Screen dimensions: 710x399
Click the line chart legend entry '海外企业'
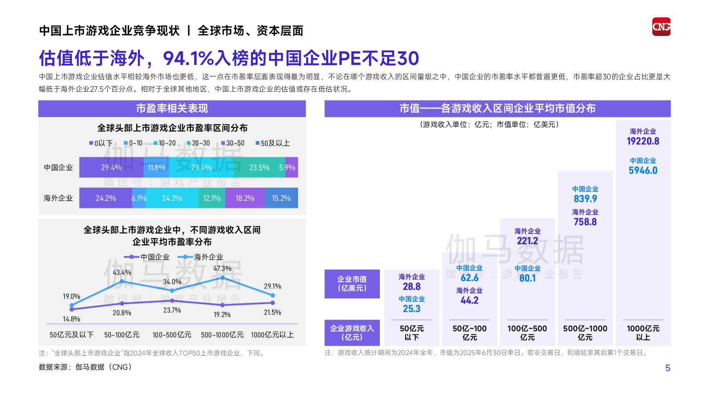[x=201, y=257]
